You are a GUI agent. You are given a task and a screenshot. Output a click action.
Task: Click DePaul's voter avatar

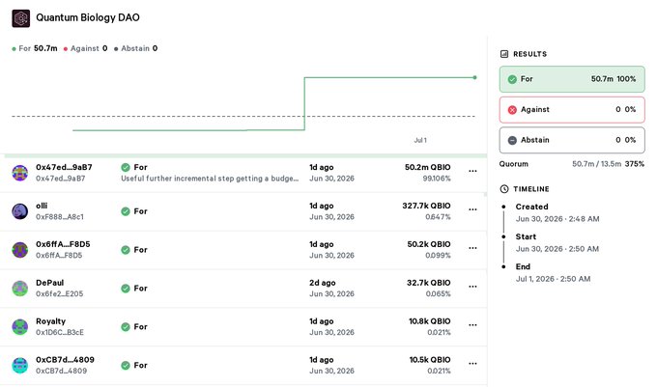(19, 289)
